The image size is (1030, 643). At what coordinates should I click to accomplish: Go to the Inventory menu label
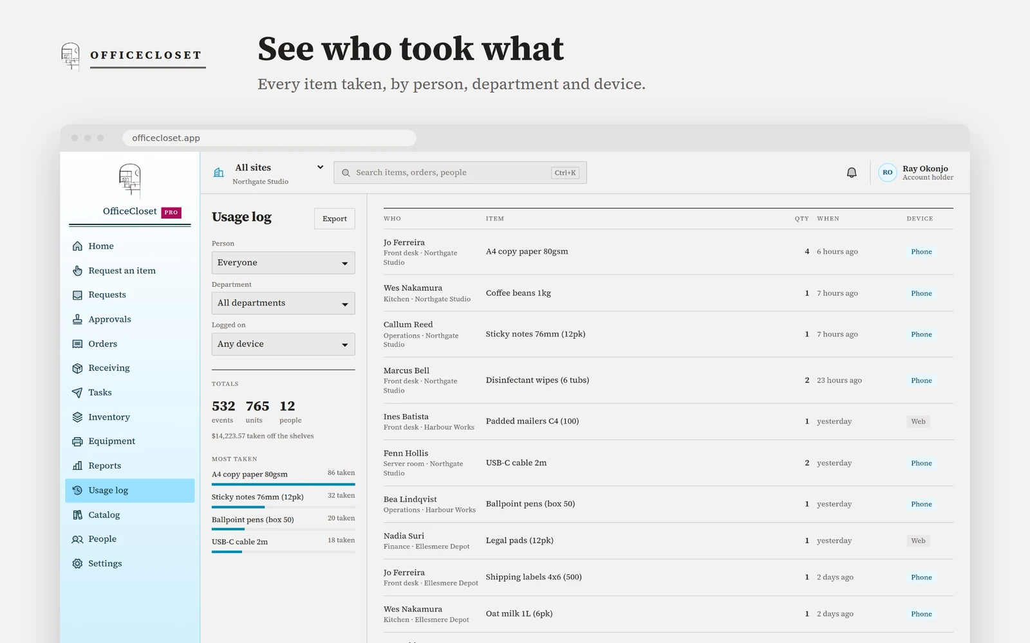point(109,417)
